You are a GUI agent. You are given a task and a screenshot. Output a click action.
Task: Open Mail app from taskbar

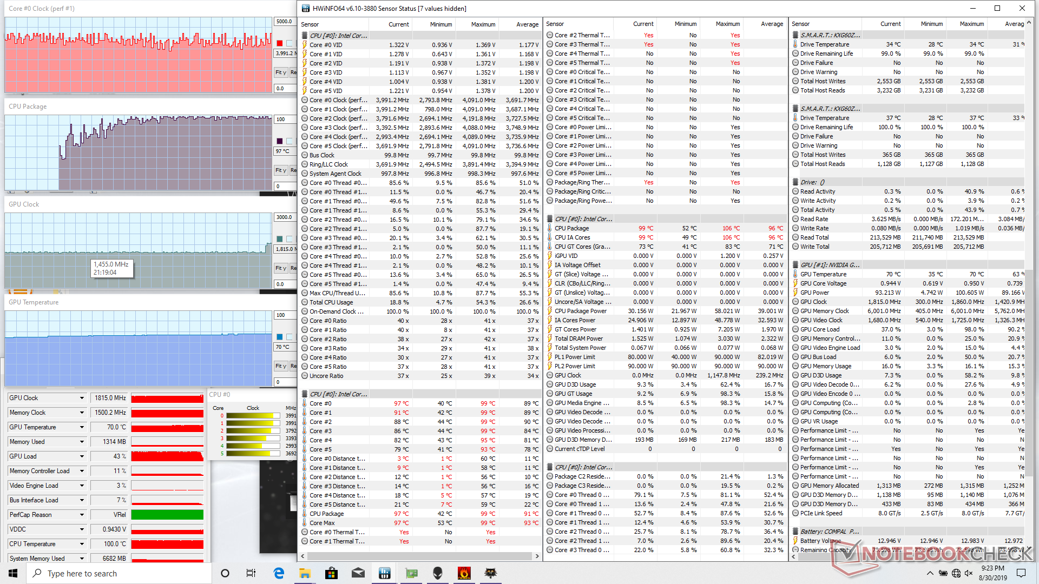tap(358, 573)
